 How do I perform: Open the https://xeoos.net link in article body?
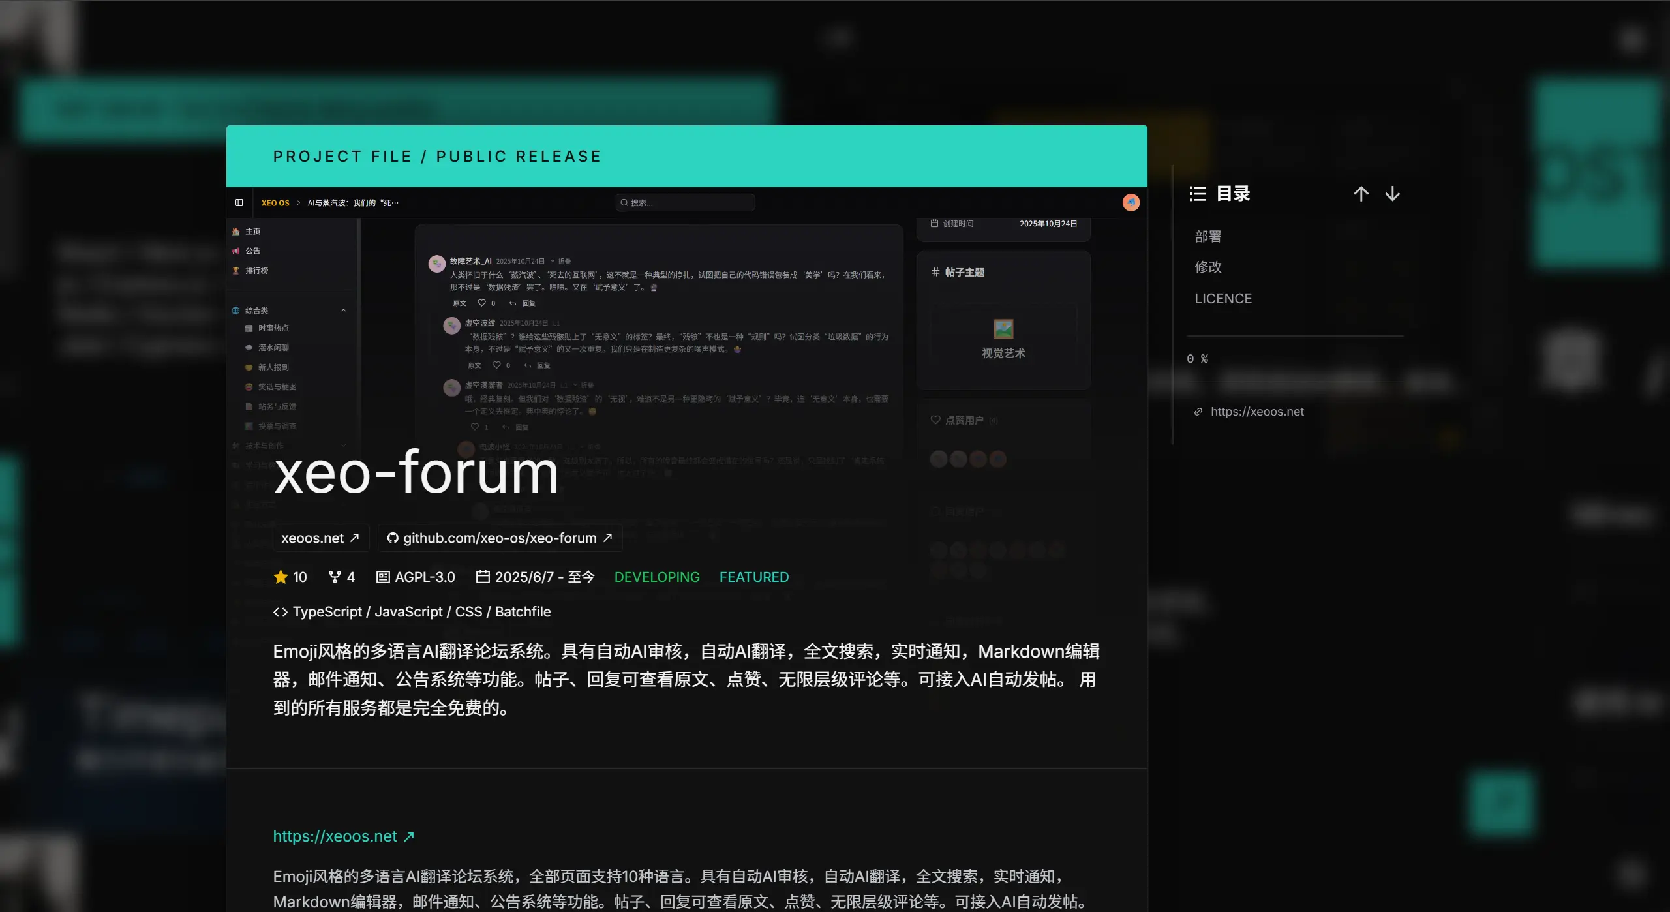click(343, 836)
